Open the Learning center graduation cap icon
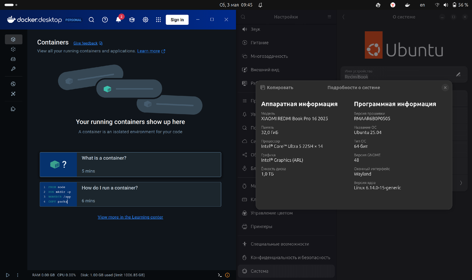The width and height of the screenshot is (472, 280). coord(132,20)
